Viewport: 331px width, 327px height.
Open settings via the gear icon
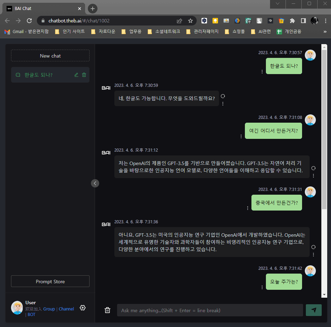point(83,308)
